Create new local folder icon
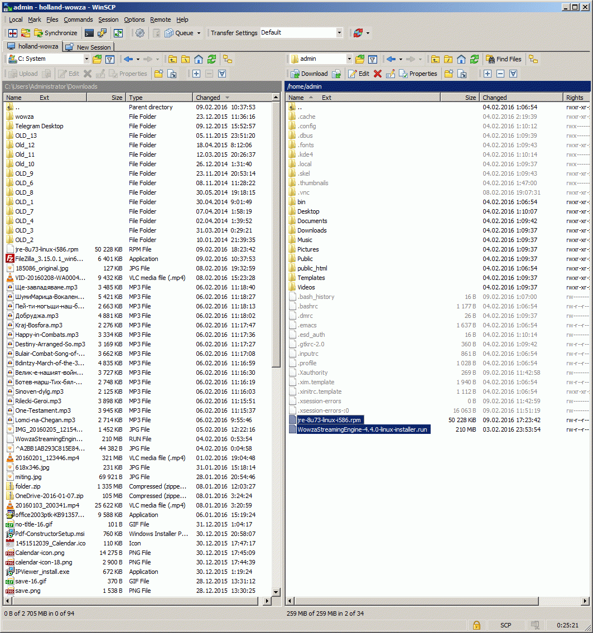Screen dimensions: 593x633 click(x=159, y=74)
